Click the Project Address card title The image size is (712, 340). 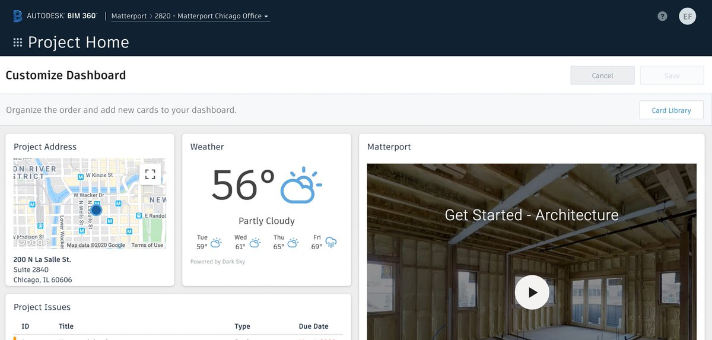click(x=45, y=147)
